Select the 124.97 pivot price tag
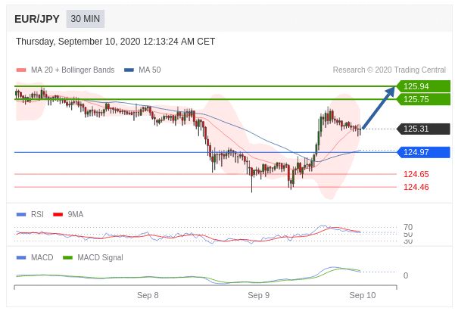 click(423, 152)
